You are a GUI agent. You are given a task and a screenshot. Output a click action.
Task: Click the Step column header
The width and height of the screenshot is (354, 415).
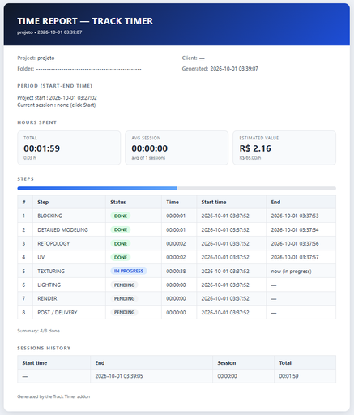[43, 202]
